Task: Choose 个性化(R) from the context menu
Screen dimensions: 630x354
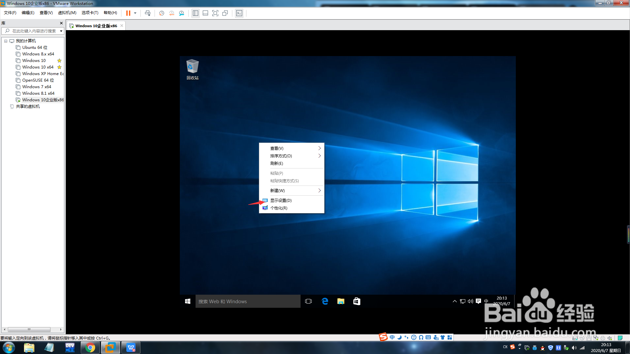Action: 279,208
